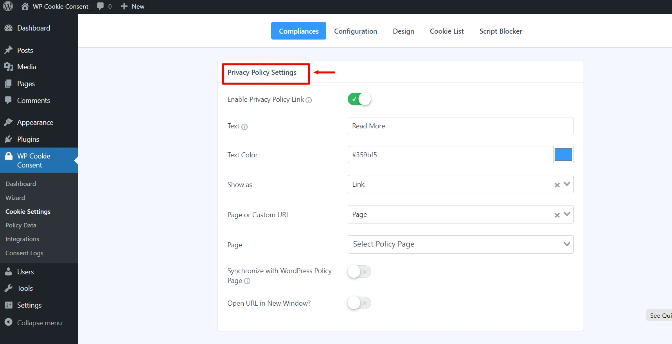672x344 pixels.
Task: Click Collapse menu text
Action: click(x=40, y=322)
